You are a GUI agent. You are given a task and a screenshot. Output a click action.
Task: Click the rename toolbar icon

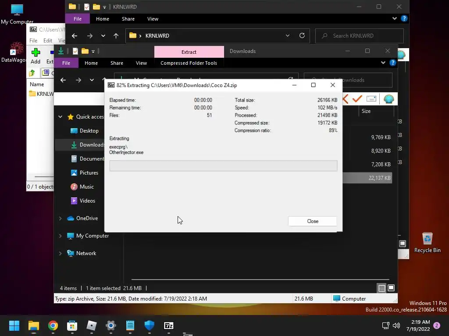[371, 99]
